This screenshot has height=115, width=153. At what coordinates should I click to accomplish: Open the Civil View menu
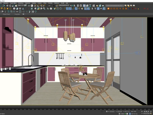click(50, 3)
